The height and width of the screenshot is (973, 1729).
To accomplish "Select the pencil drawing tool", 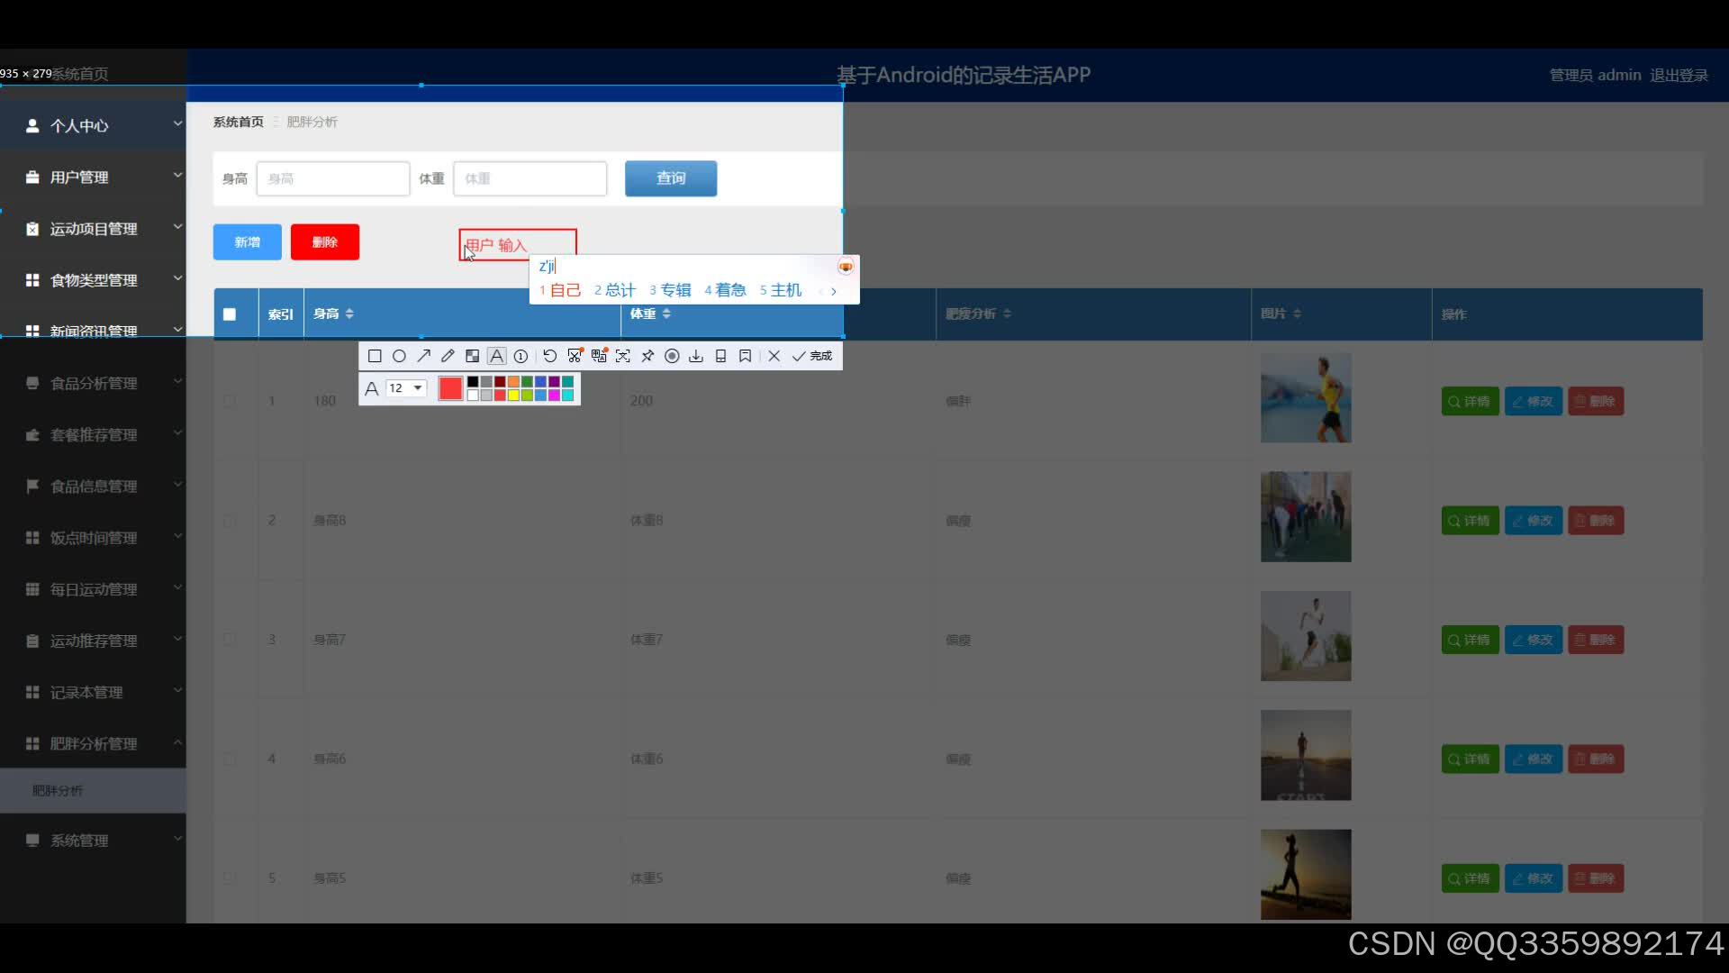I will (448, 356).
